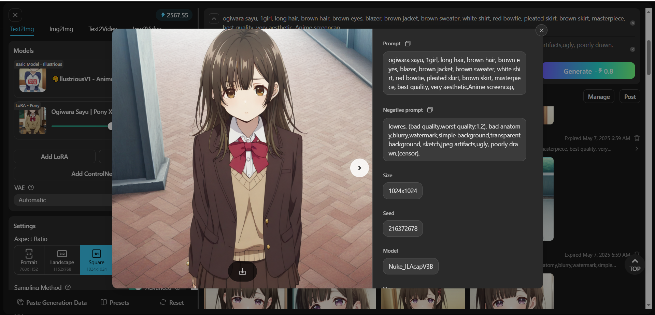Click the Negative prompt text box in popup
This screenshot has height=315, width=655.
pyautogui.click(x=454, y=140)
